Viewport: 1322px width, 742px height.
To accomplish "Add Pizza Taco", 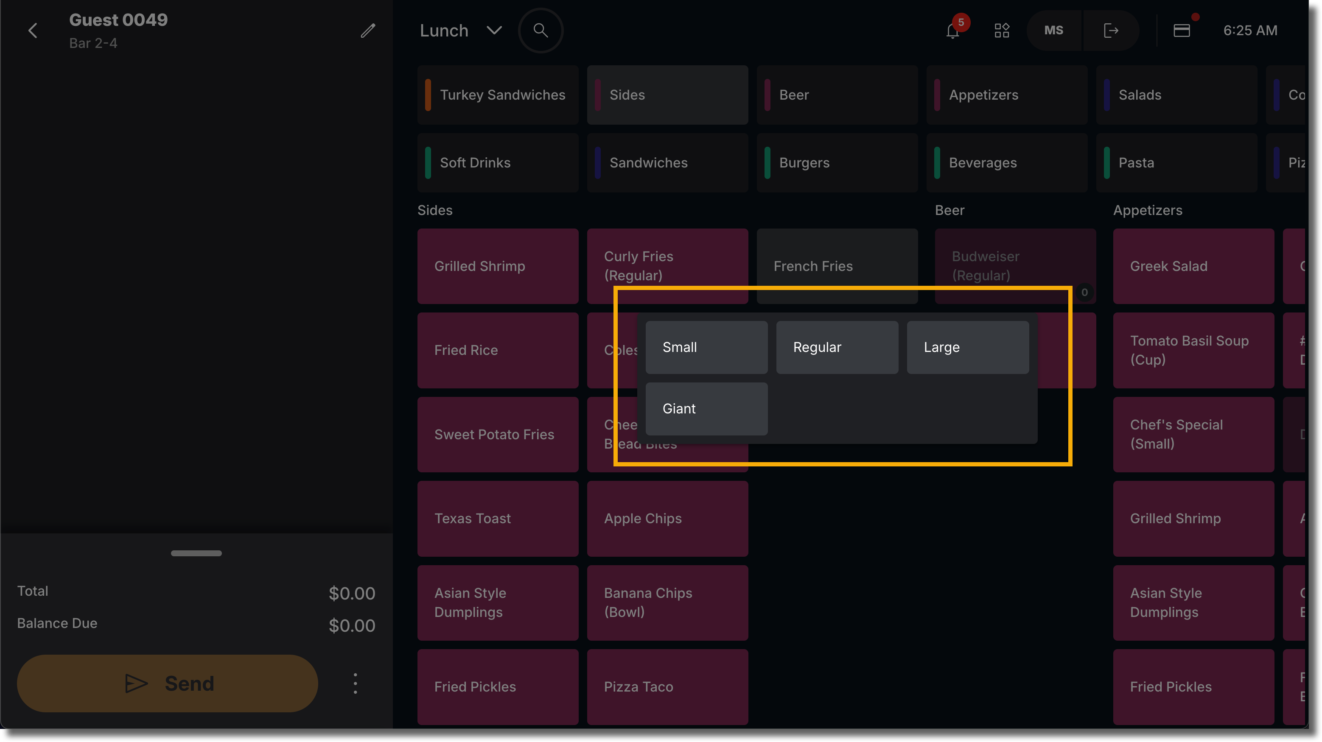I will tap(667, 686).
